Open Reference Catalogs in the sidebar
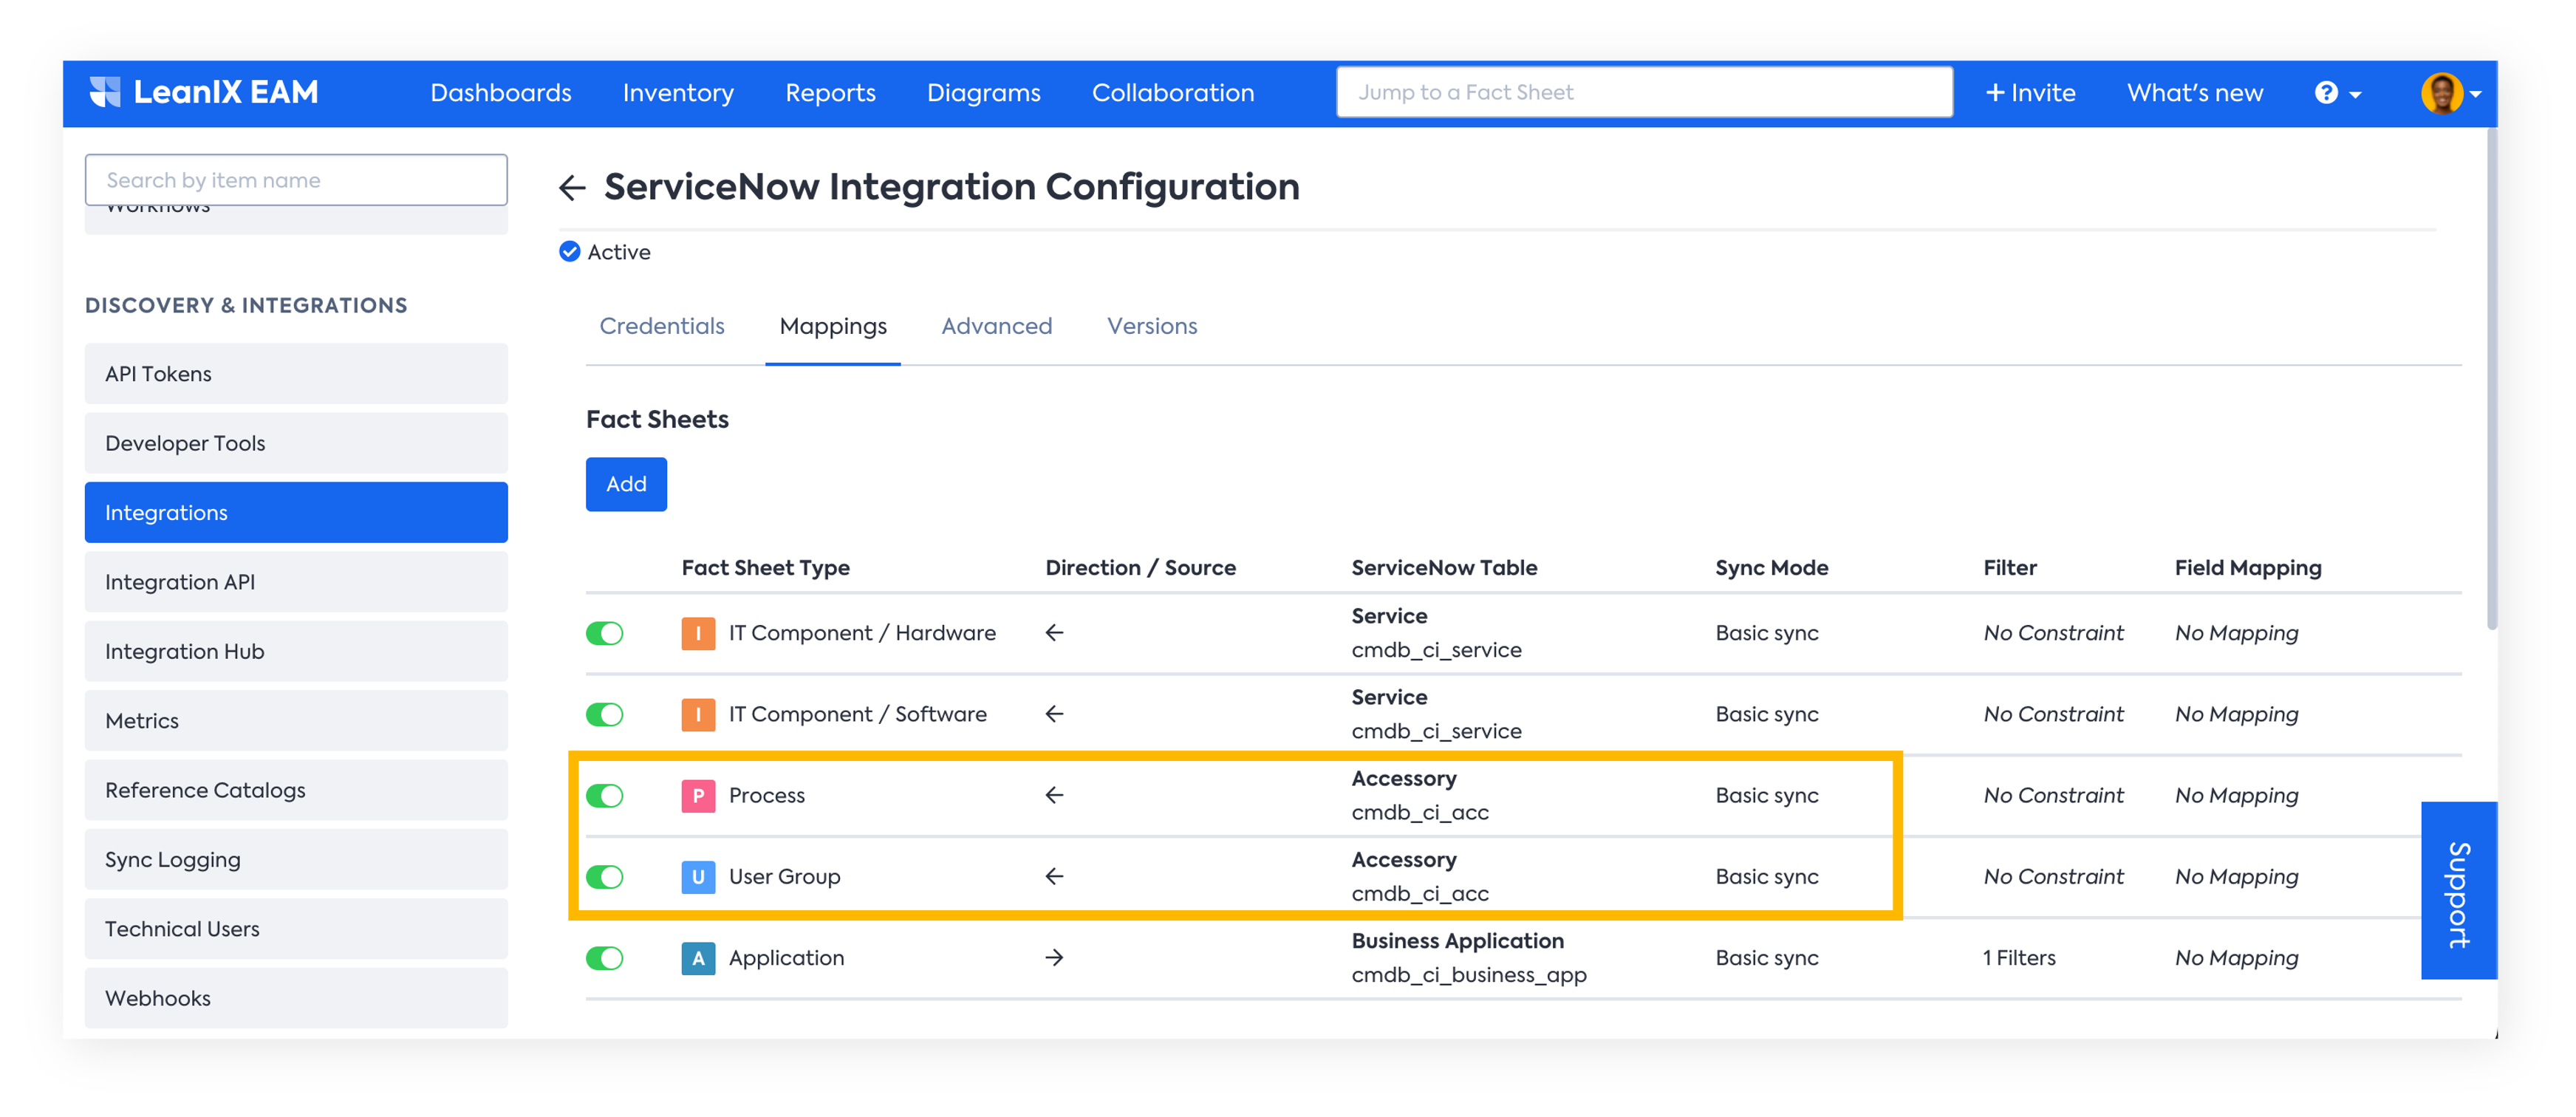This screenshot has width=2576, height=1117. [296, 790]
